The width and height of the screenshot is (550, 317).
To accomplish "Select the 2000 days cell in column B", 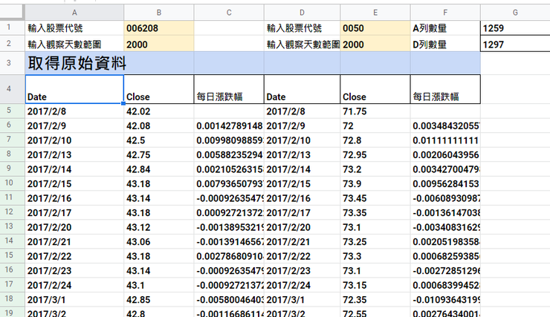I will (x=158, y=44).
